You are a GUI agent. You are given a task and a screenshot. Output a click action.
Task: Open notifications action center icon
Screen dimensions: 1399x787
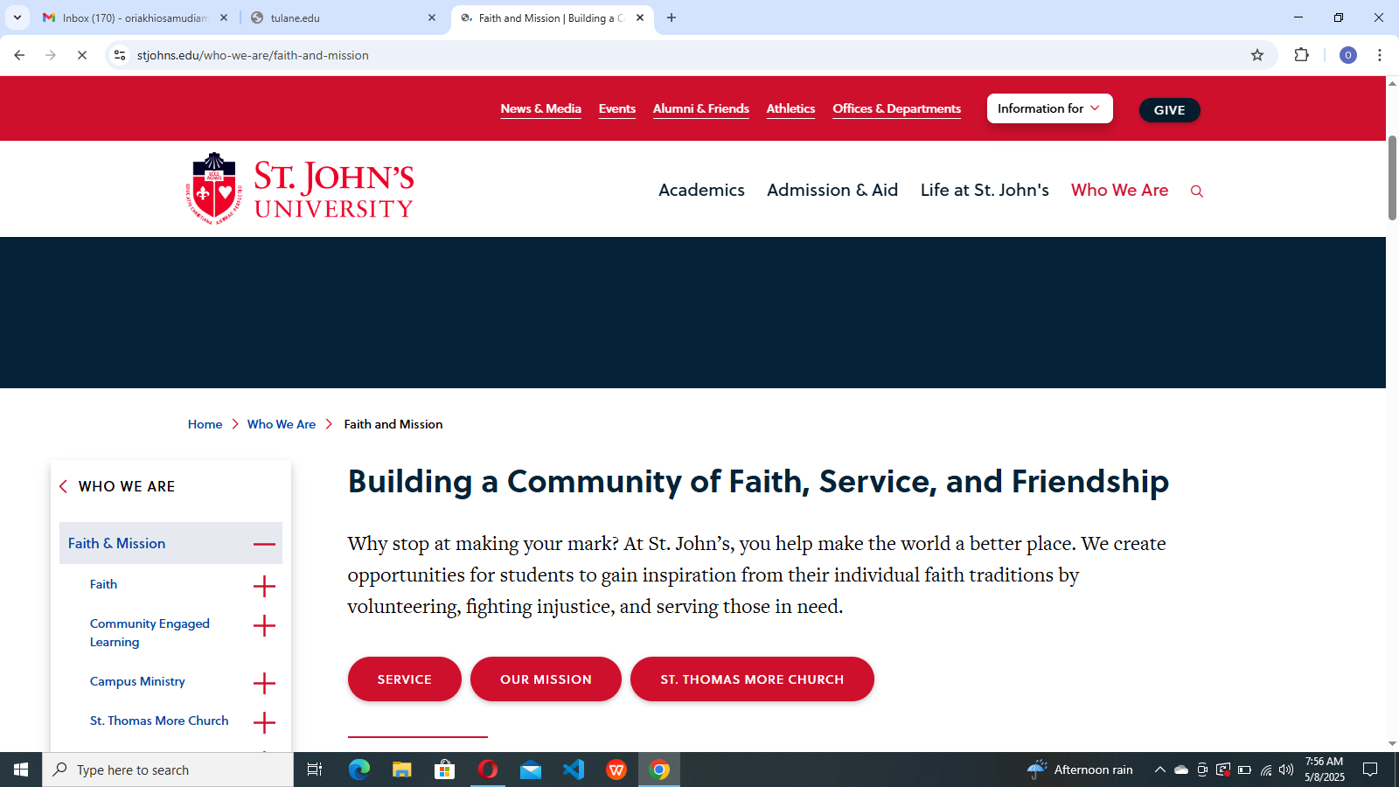pos(1370,770)
